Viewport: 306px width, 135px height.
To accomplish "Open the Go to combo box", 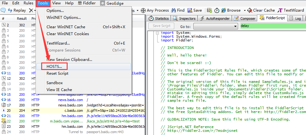I will click(x=216, y=26).
